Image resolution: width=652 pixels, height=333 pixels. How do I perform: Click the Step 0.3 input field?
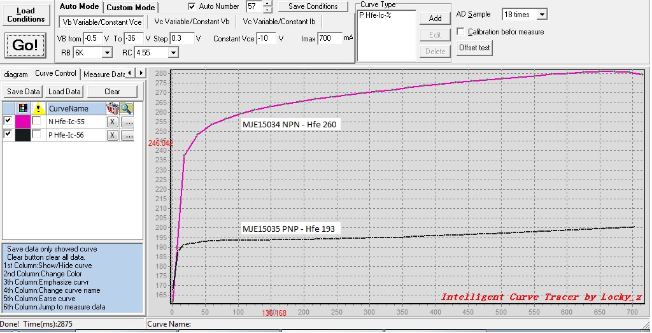pyautogui.click(x=181, y=38)
